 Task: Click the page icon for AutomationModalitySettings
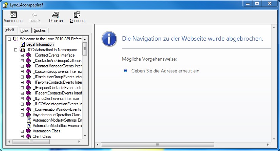29,120
